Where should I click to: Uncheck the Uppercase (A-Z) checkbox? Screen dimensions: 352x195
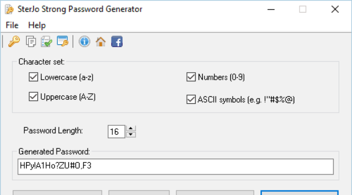34,97
